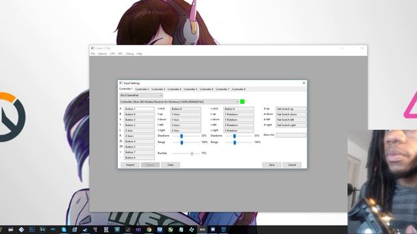Open the File menu in Cemu
This screenshot has width=417, height=234.
tap(93, 54)
